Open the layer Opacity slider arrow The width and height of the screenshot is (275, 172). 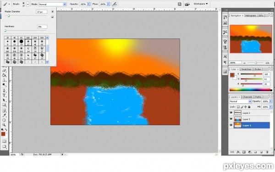tap(270, 101)
